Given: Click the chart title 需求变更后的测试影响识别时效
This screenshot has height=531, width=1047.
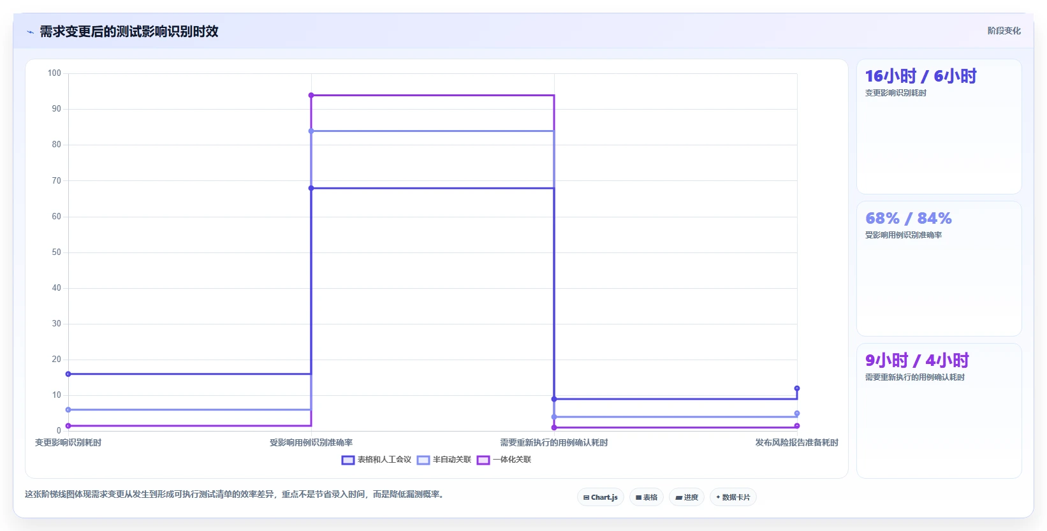Looking at the screenshot, I should pos(129,31).
